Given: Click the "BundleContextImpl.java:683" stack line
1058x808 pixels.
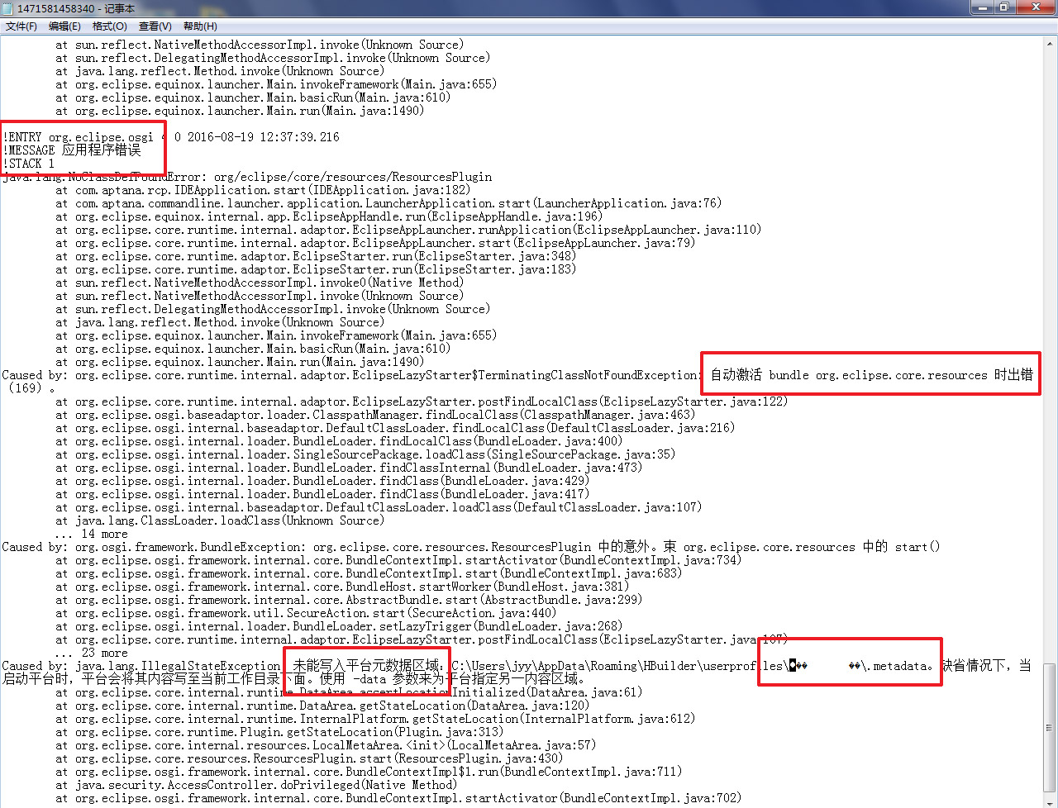Looking at the screenshot, I should coord(369,573).
